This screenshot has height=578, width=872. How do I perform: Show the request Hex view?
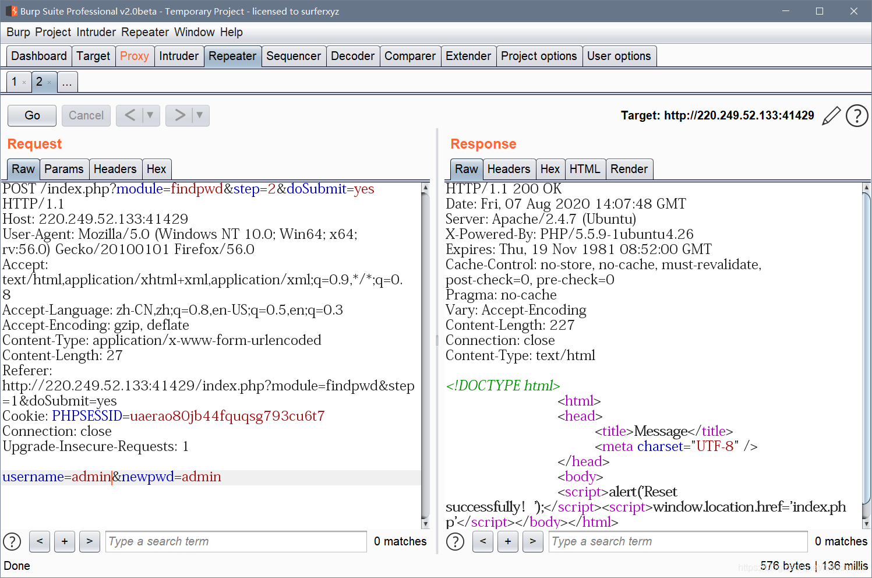[x=156, y=169]
